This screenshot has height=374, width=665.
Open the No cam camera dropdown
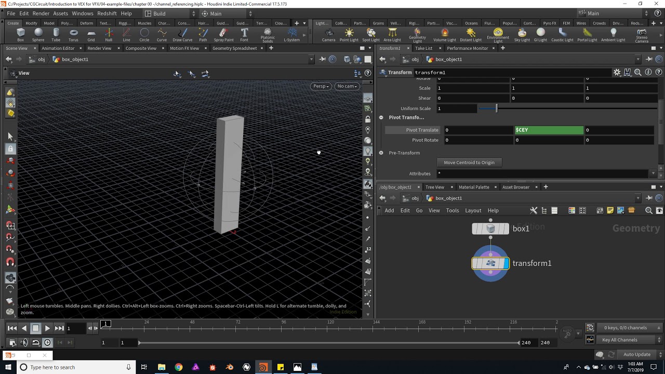click(x=347, y=86)
